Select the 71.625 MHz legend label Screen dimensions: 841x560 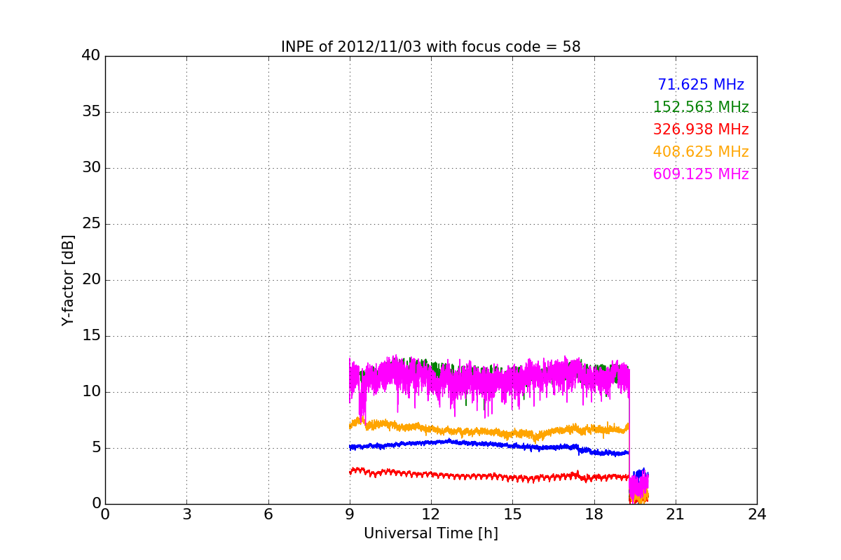pyautogui.click(x=701, y=85)
